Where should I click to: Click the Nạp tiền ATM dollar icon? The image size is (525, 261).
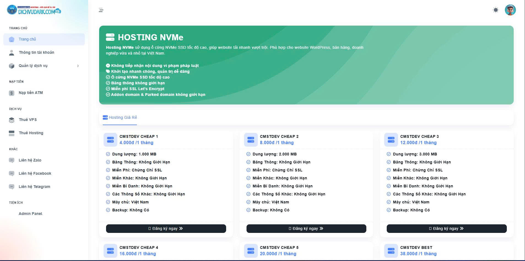point(12,93)
